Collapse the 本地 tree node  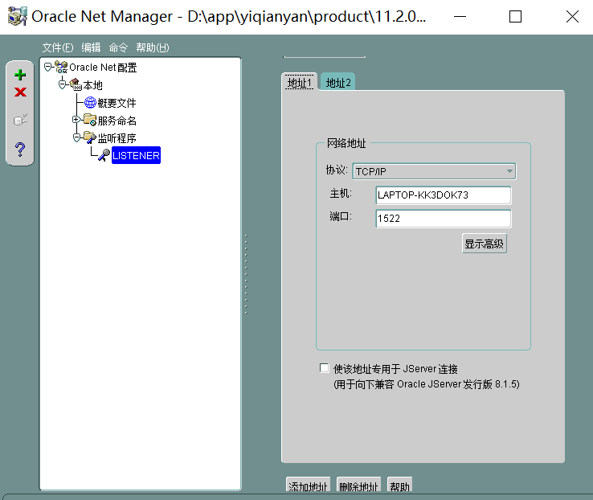[x=62, y=84]
